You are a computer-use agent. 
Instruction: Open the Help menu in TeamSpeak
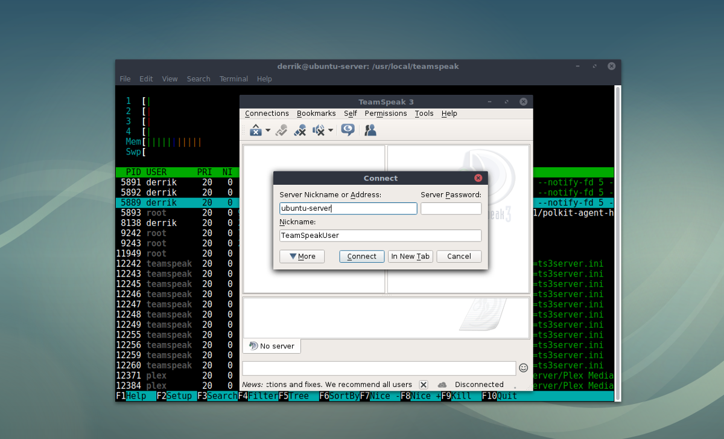[449, 114]
